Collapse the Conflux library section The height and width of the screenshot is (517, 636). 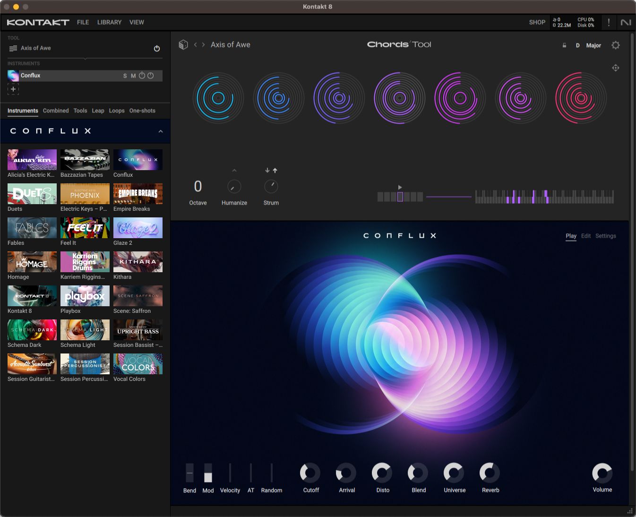(160, 131)
